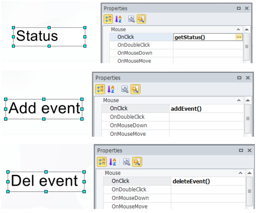The width and height of the screenshot is (257, 213).
Task: Open the ellipsis editor button beside getStatus()
Action: (239, 37)
